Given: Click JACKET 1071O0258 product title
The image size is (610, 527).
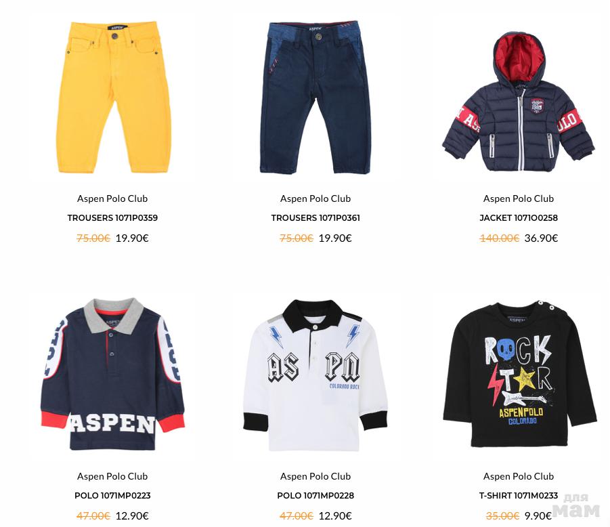Looking at the screenshot, I should pos(519,218).
